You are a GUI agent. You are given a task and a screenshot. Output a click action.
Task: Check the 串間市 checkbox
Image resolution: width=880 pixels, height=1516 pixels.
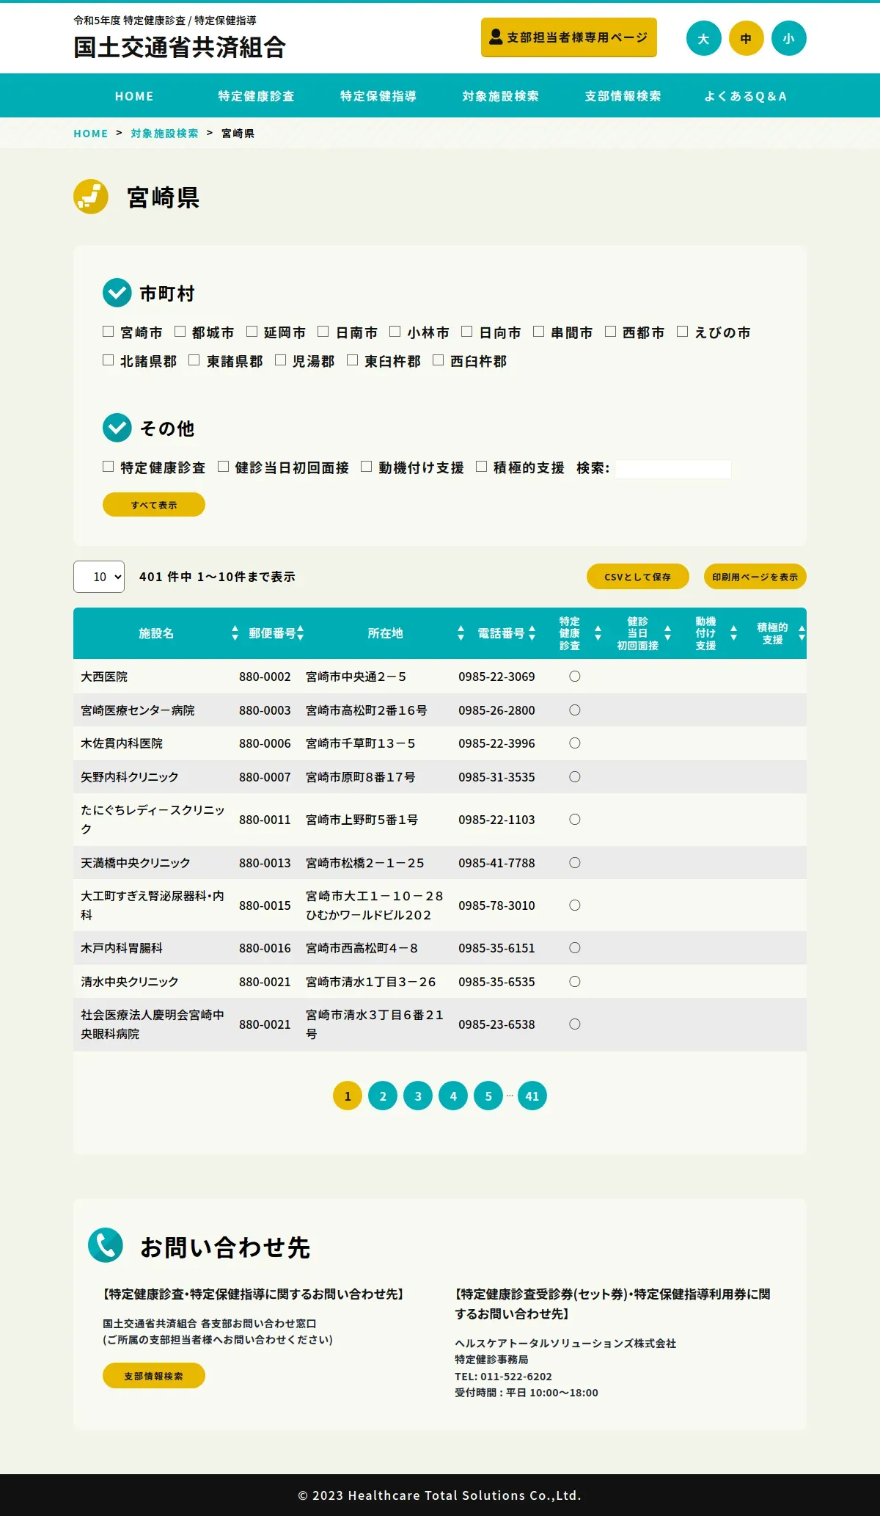pos(538,332)
